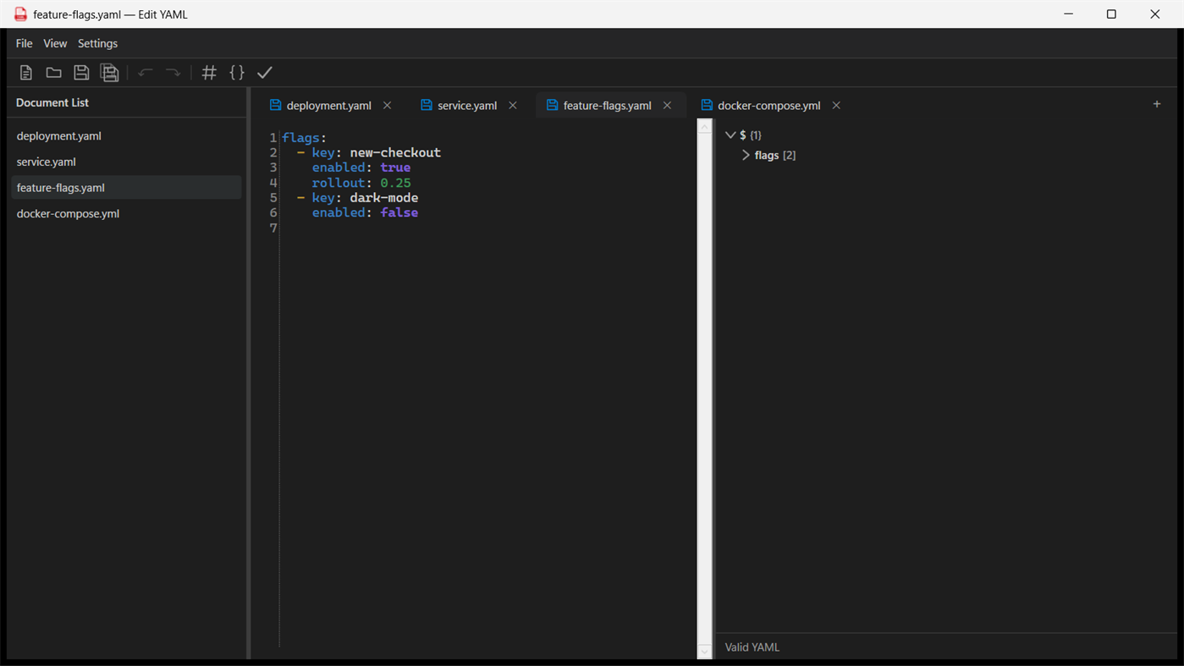
Task: Switch to the service.yaml tab
Action: pos(467,106)
